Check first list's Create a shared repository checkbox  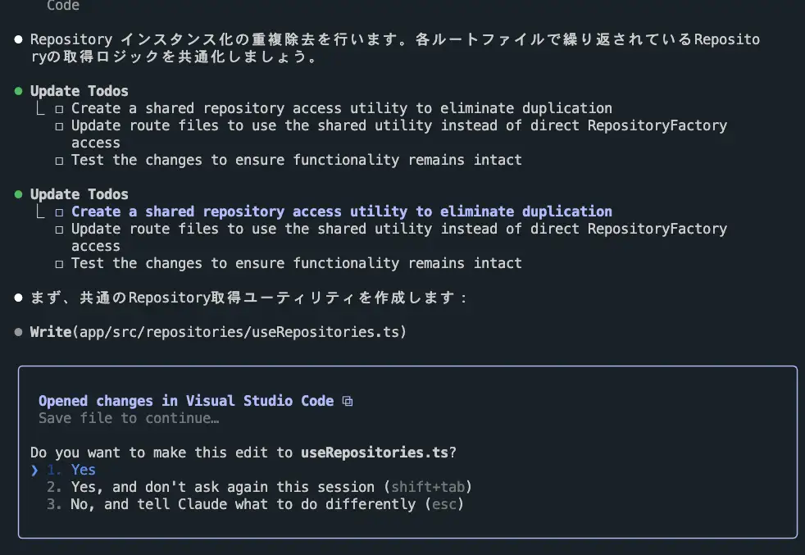click(60, 109)
